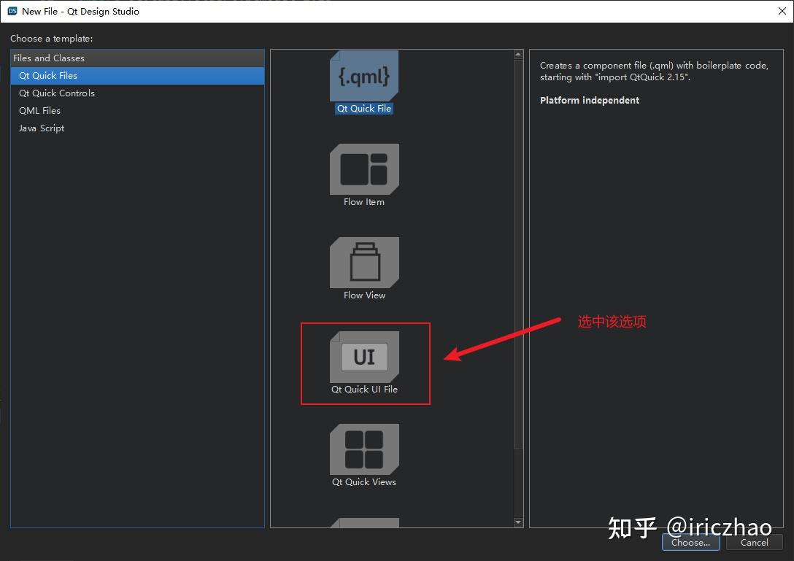Click the scrollbar up arrow
Screen dimensions: 794x561
(x=518, y=53)
